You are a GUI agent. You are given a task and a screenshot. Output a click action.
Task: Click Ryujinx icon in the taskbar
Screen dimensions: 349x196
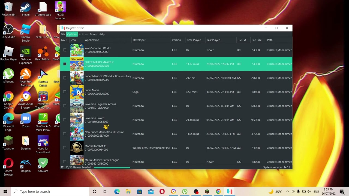click(230, 191)
